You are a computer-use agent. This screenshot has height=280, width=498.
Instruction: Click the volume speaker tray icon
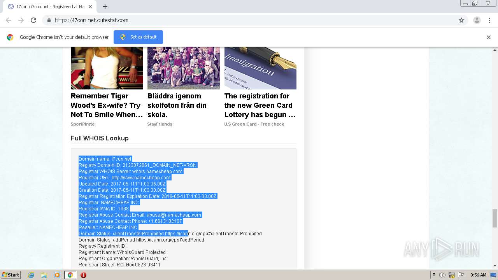click(442, 275)
